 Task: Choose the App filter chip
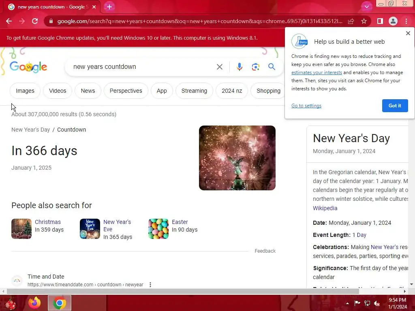(x=162, y=91)
